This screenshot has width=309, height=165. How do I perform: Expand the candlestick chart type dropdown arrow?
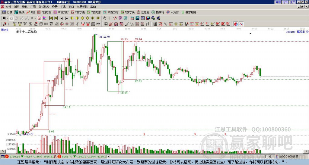(x=35, y=18)
